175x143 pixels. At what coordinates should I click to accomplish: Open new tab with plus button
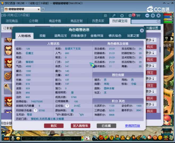(x=43, y=9)
